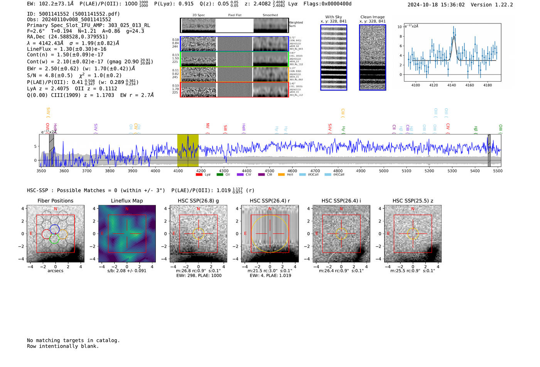Click the SiII line marker label
The image size is (540, 367).
[225, 128]
